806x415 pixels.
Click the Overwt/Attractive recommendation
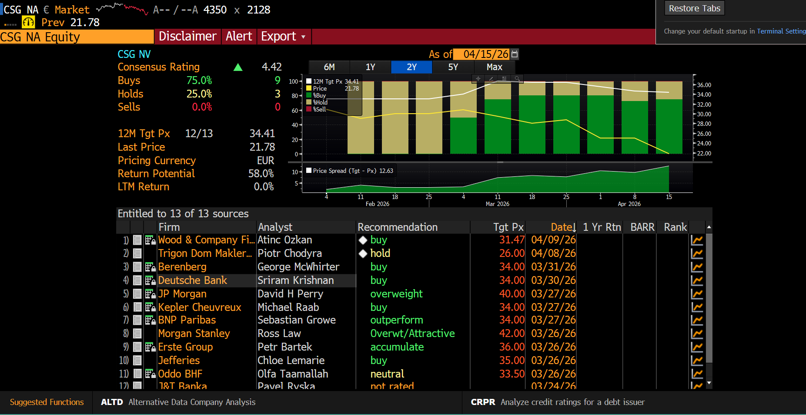point(412,334)
